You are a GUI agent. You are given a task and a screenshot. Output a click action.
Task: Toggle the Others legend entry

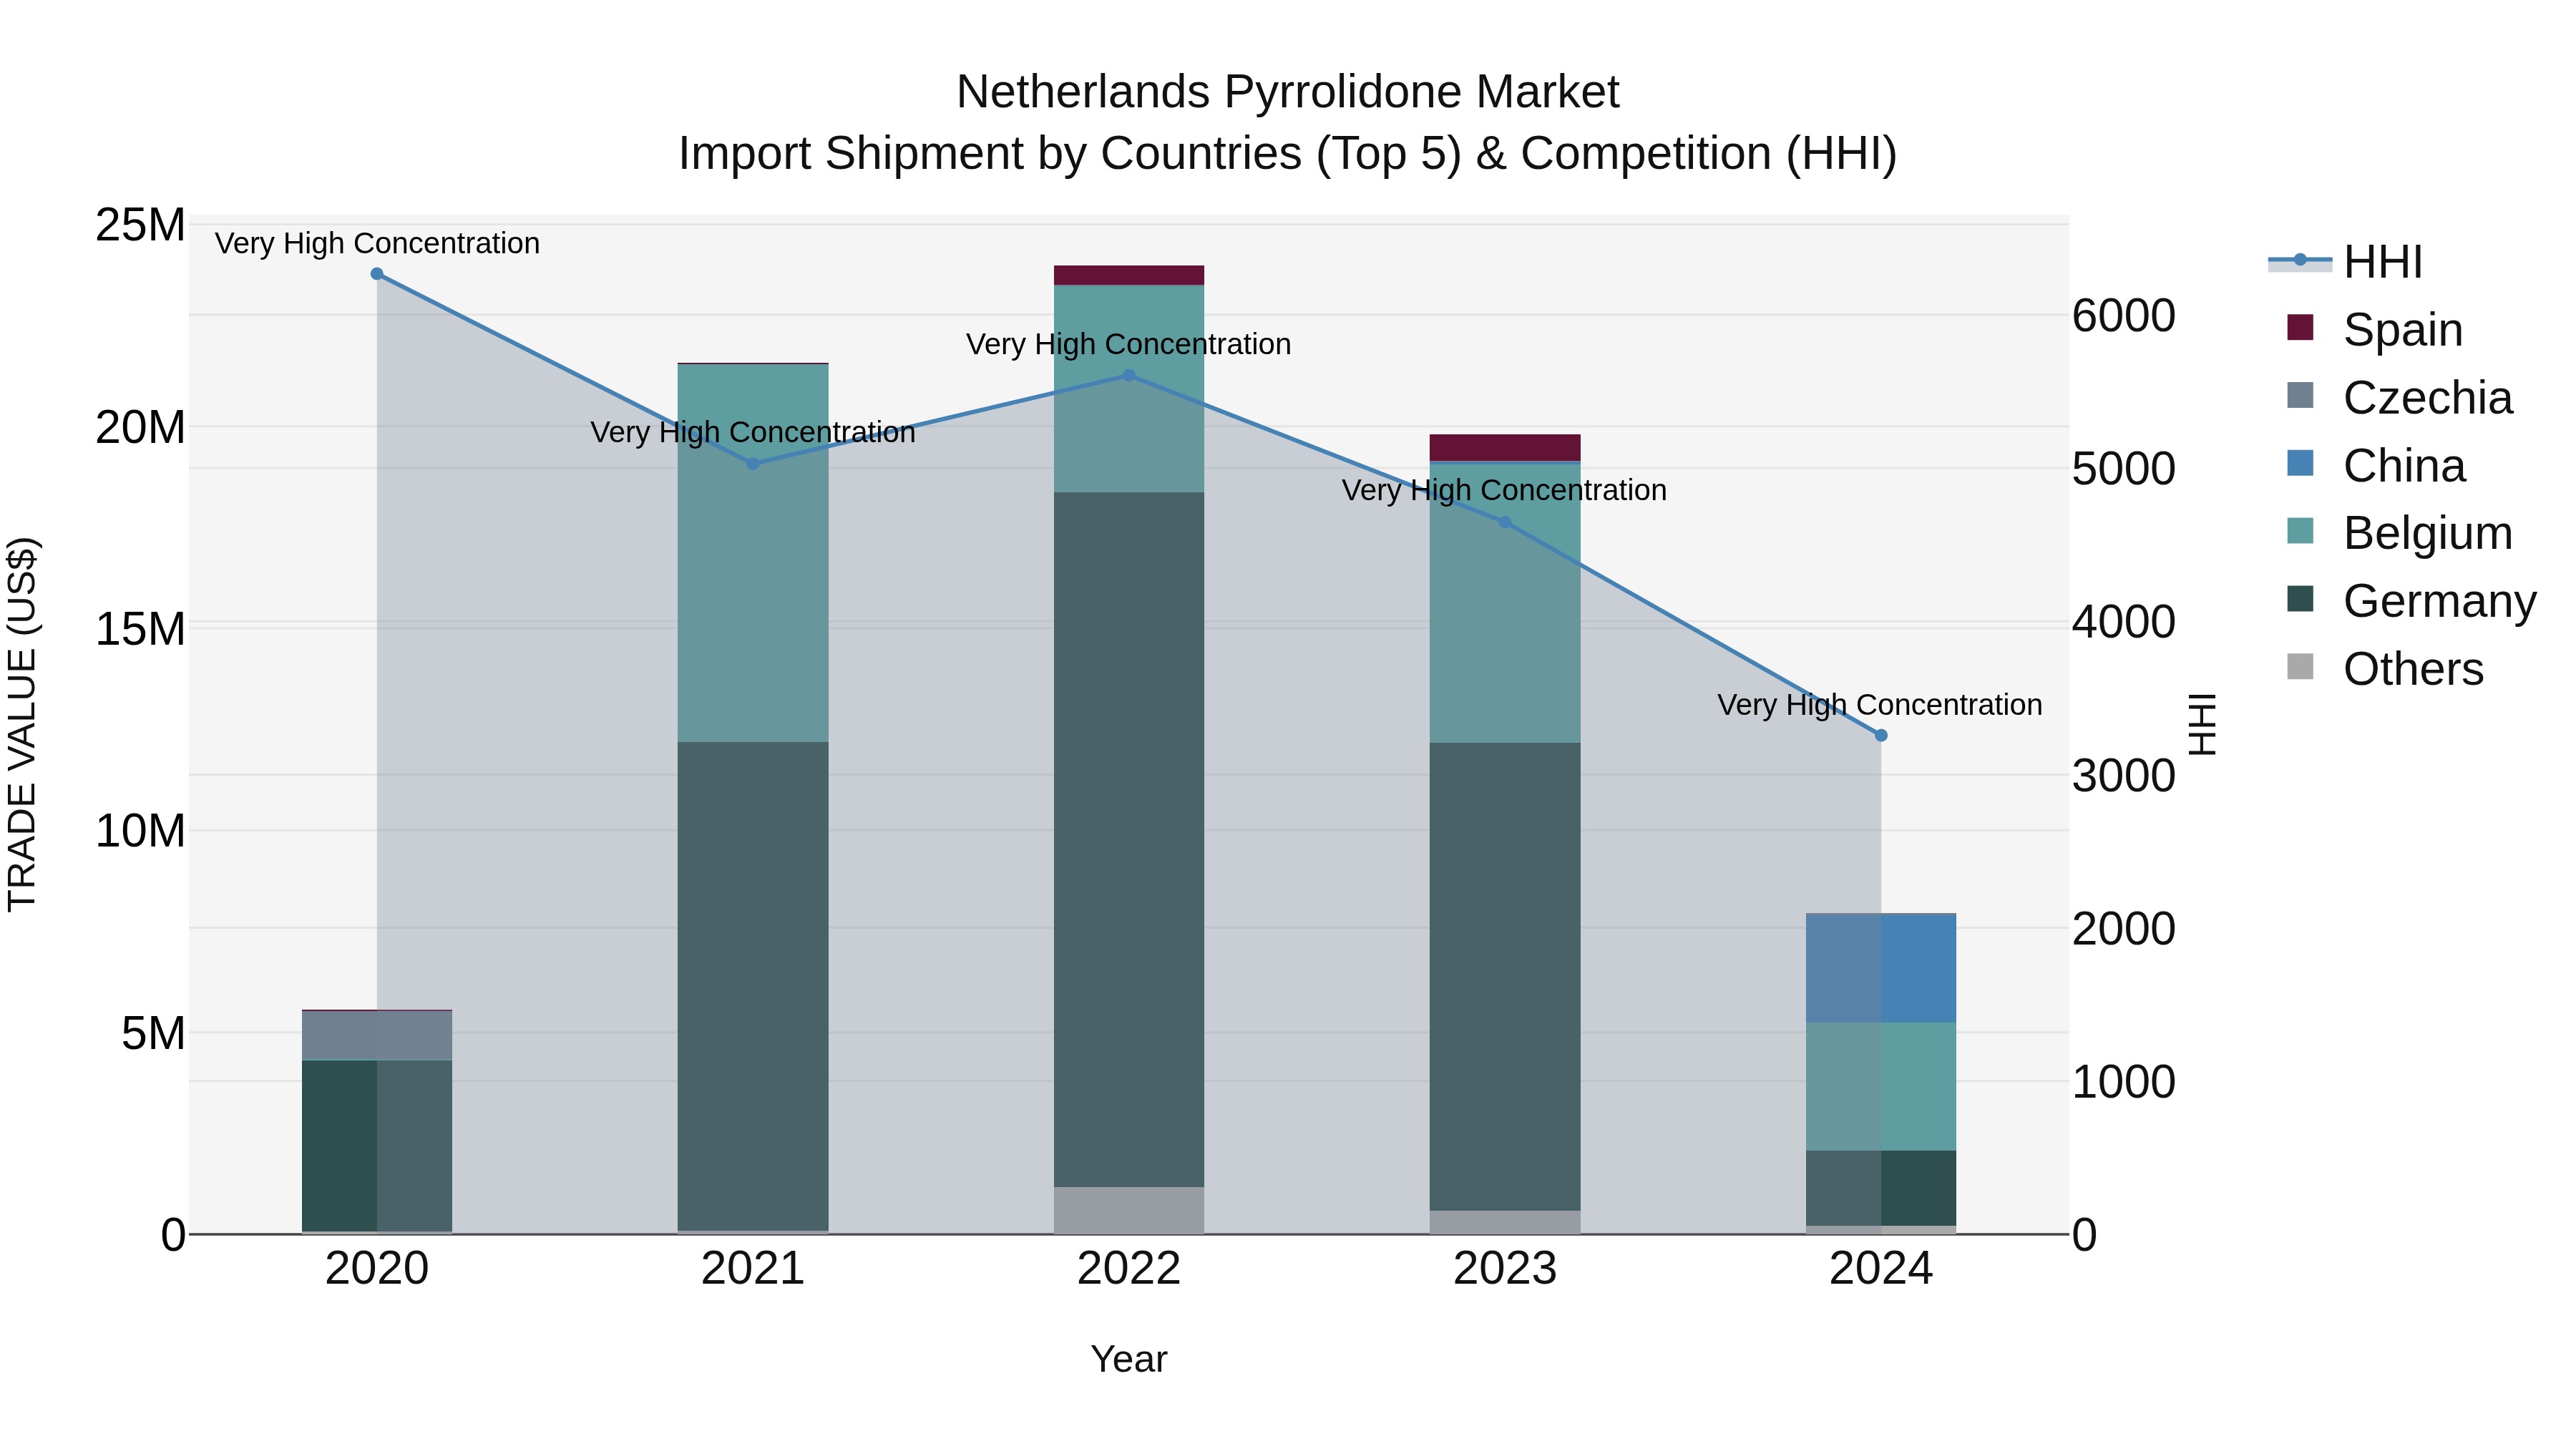click(x=2385, y=668)
